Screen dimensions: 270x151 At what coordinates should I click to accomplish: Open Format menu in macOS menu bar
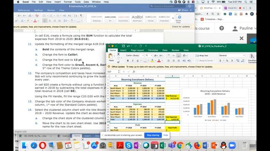click(67, 2)
